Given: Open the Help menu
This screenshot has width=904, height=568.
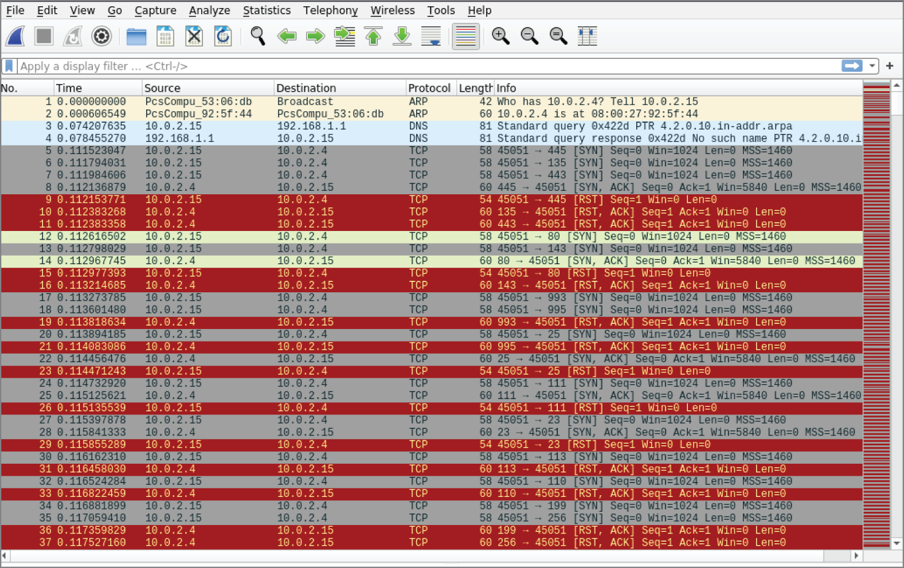Looking at the screenshot, I should tap(479, 10).
